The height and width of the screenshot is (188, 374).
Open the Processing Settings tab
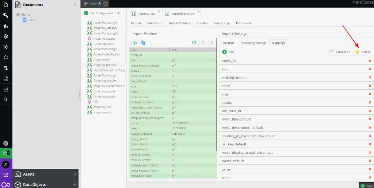pos(253,43)
